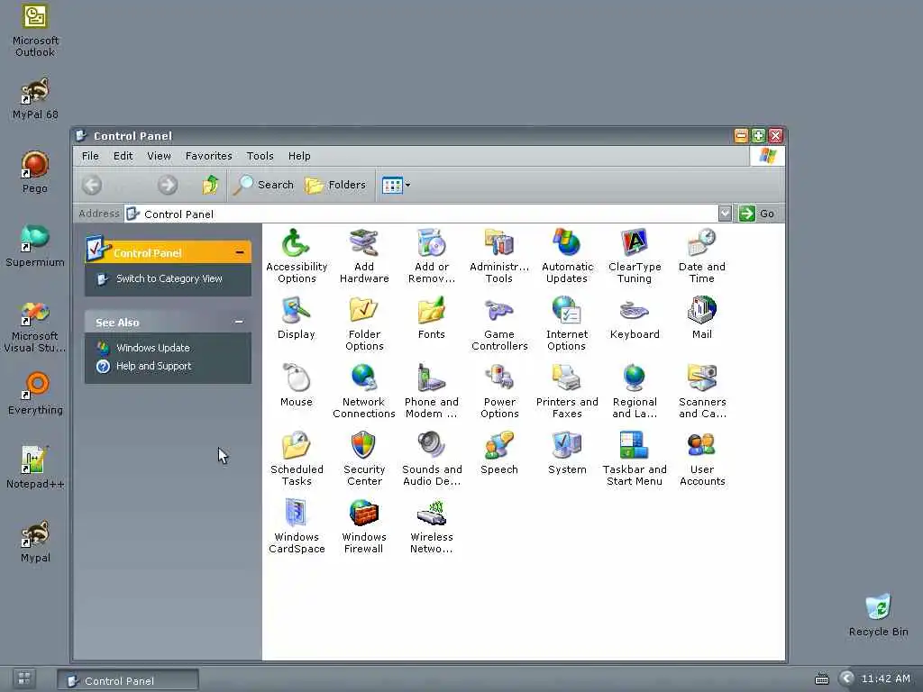The height and width of the screenshot is (692, 923).
Task: Select the Mouse applet icon
Action: coord(296,378)
